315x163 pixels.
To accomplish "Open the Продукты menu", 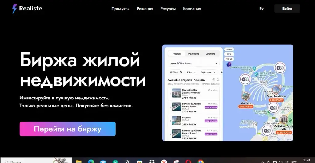I will (120, 9).
